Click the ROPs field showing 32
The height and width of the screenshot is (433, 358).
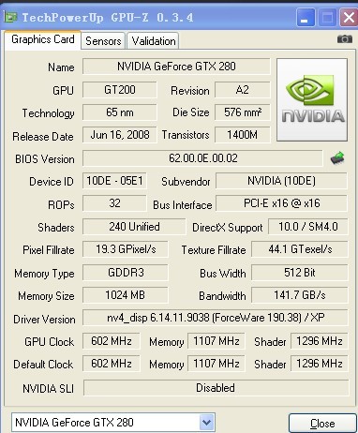click(x=114, y=203)
